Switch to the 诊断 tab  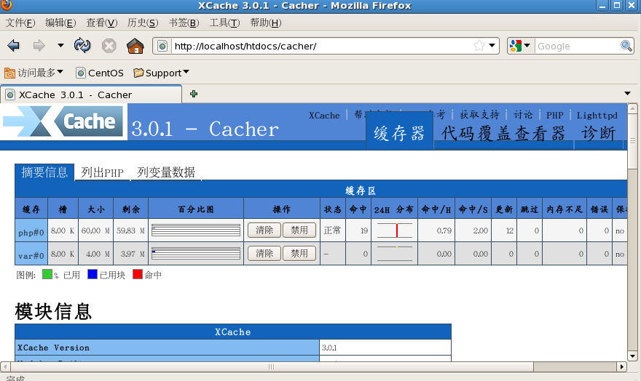click(x=599, y=133)
